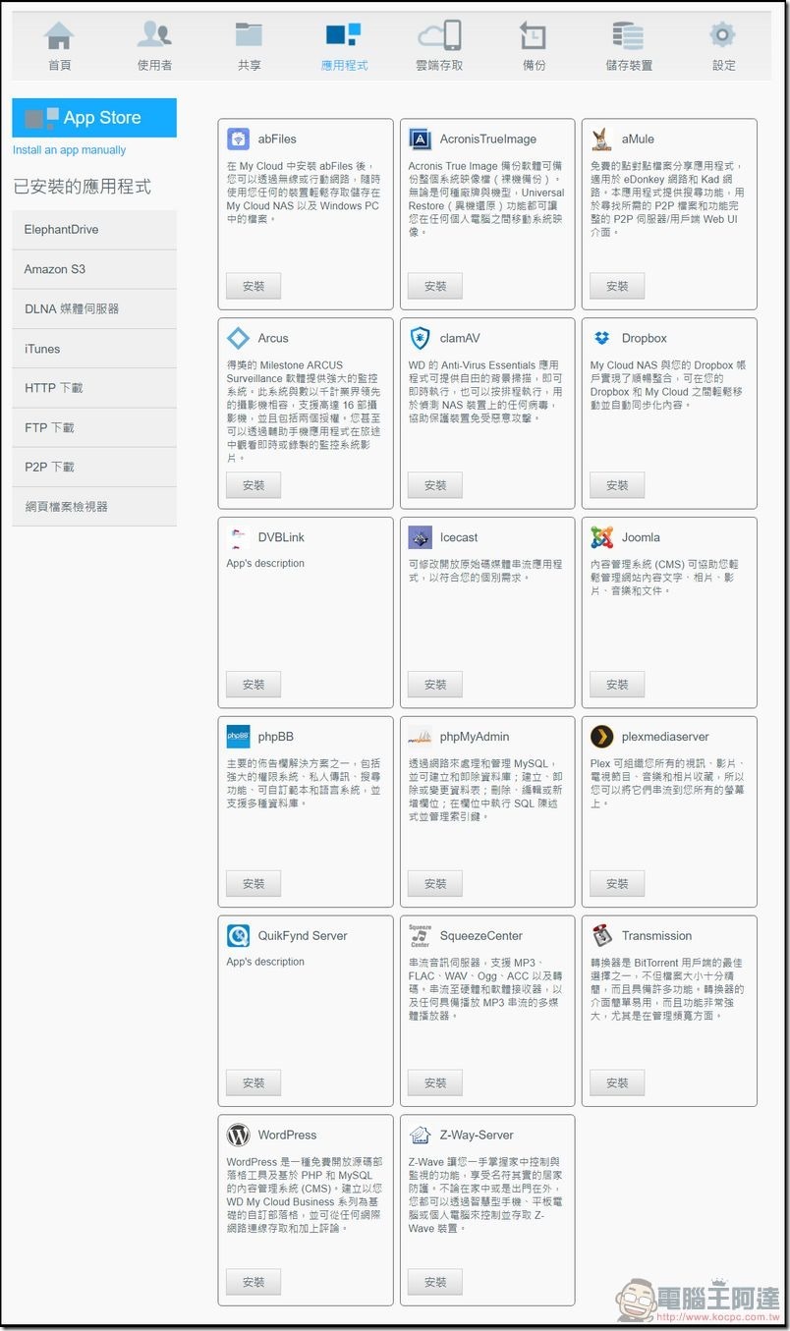790x1331 pixels.
Task: Click the Transmission app icon
Action: click(602, 936)
